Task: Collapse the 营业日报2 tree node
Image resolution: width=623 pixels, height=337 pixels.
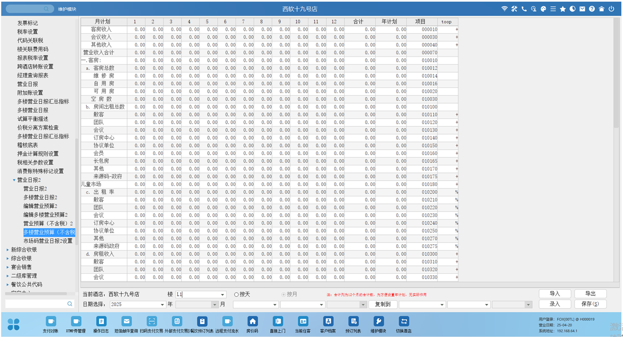Action: point(14,180)
